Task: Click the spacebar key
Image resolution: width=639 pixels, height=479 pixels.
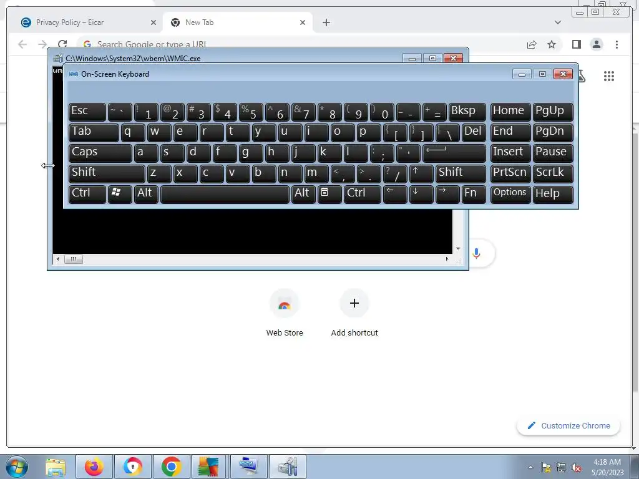Action: coord(225,194)
